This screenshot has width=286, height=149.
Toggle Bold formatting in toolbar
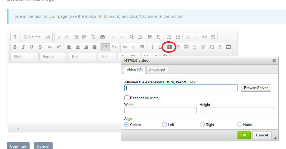click(x=15, y=47)
